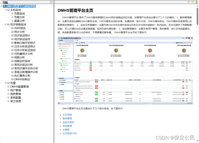Follow the 主页底部介绍 link
Screen dimensions: 199x143
[x=70, y=134]
